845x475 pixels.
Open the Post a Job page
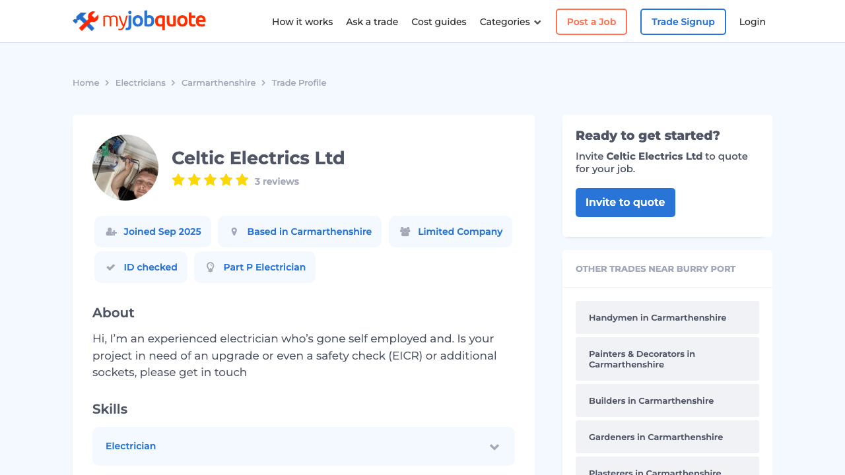click(591, 21)
